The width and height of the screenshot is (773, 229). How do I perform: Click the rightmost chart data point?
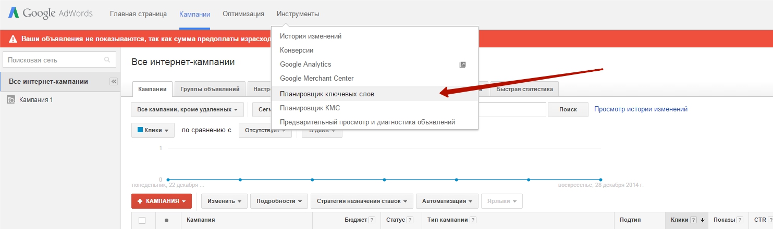(601, 180)
